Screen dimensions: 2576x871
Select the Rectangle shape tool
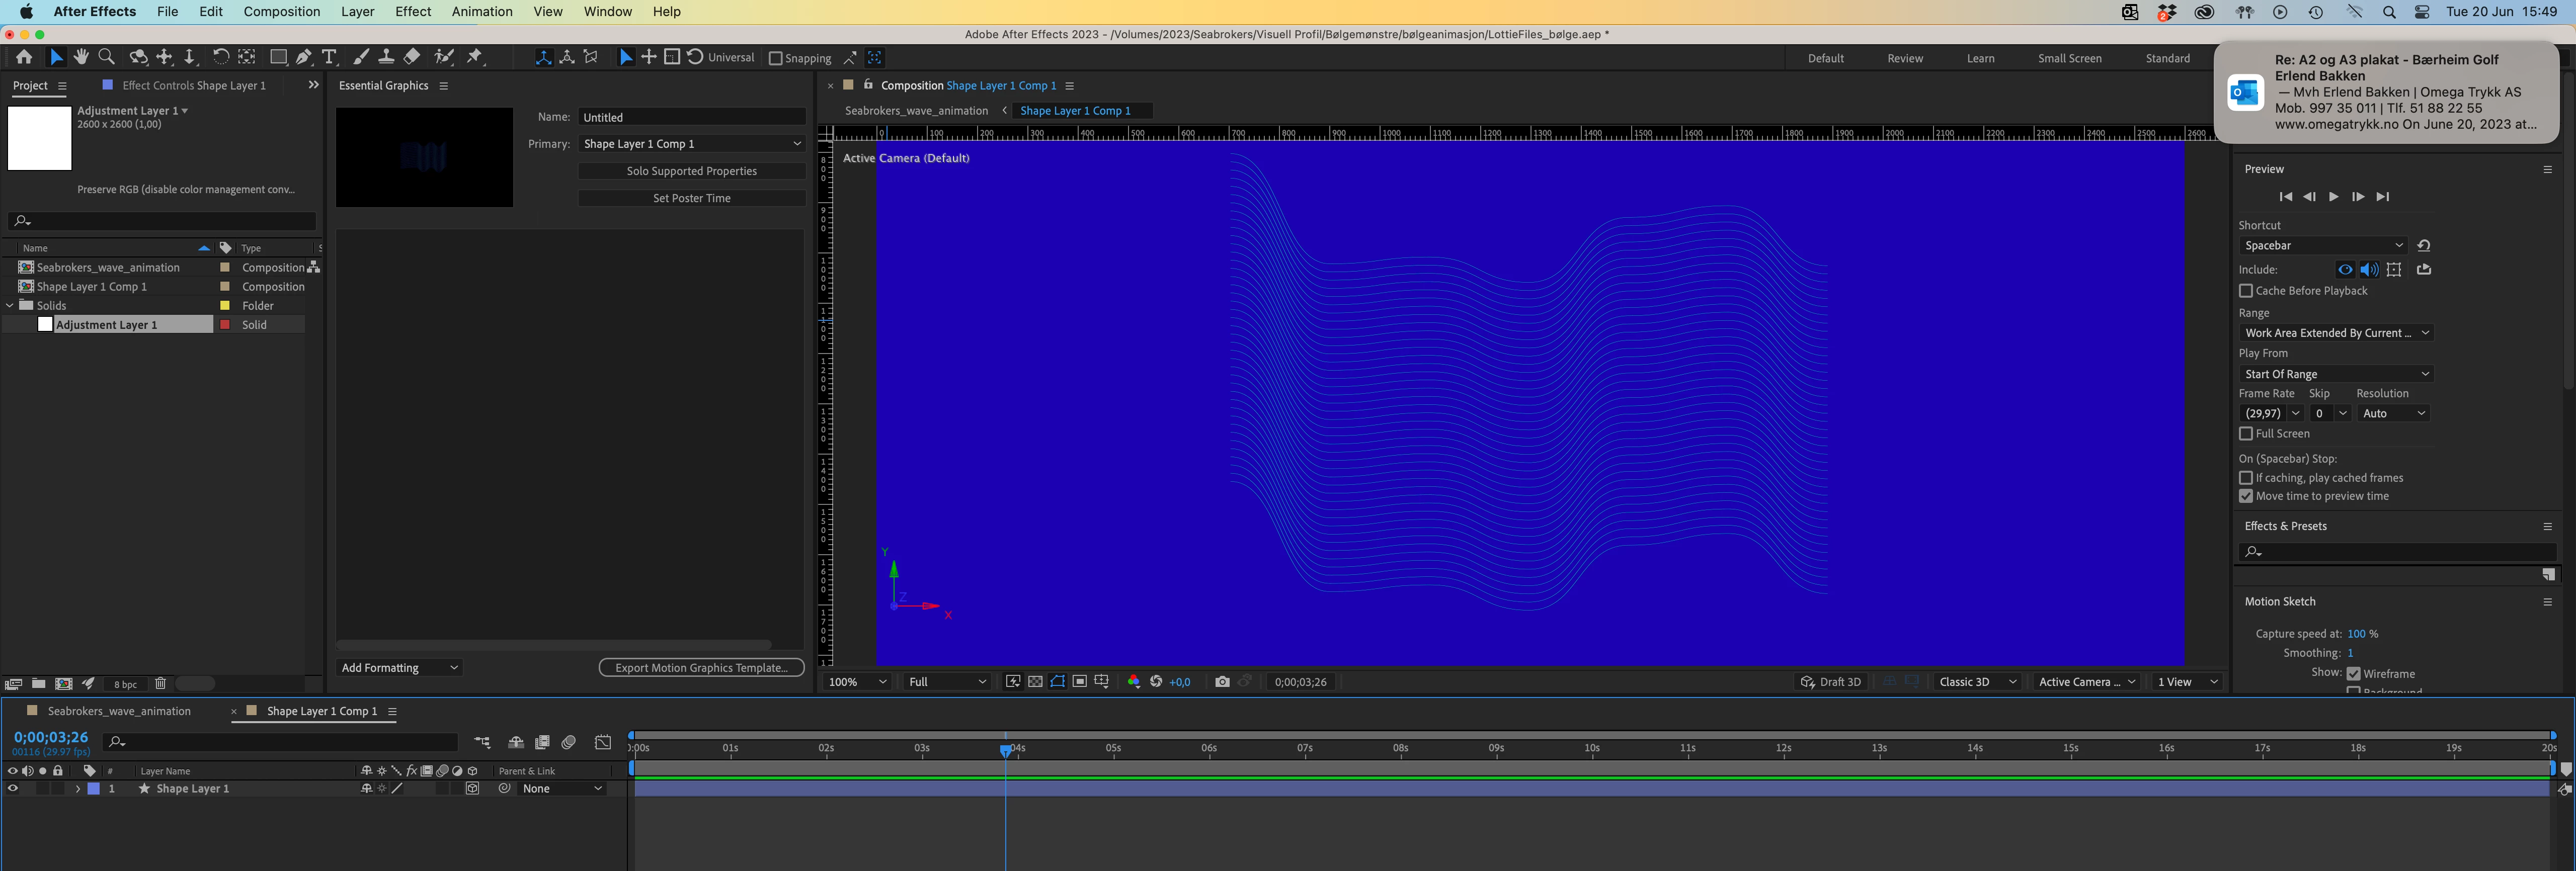click(279, 57)
